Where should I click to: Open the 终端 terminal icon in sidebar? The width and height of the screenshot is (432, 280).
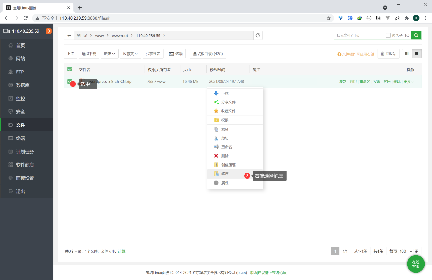11,138
